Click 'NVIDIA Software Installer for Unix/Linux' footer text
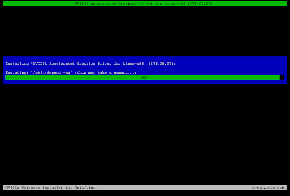The image size is (290, 196). click(51, 188)
